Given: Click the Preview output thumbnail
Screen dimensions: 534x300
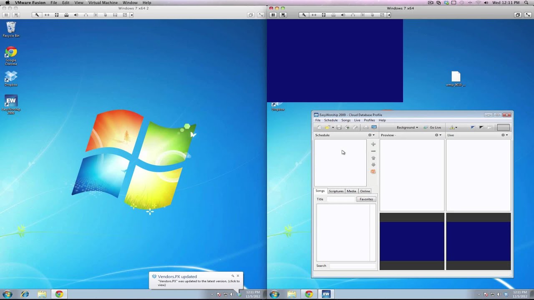Looking at the screenshot, I should coord(412,242).
